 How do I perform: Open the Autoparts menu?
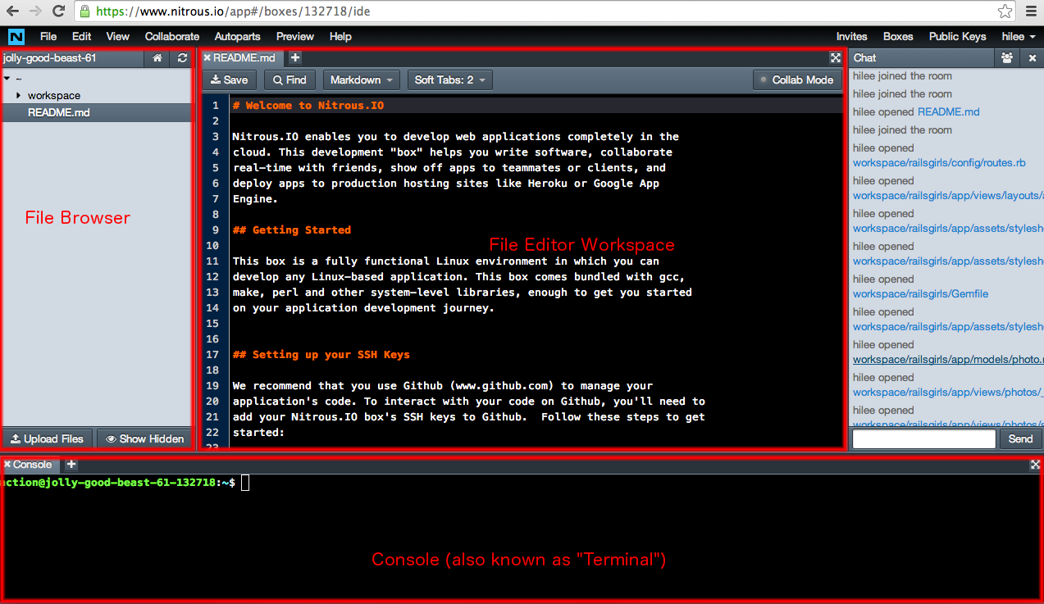coord(237,36)
